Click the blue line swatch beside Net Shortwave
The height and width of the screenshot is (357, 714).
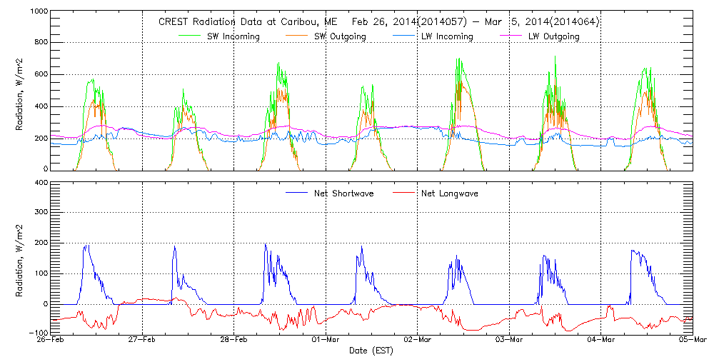301,193
